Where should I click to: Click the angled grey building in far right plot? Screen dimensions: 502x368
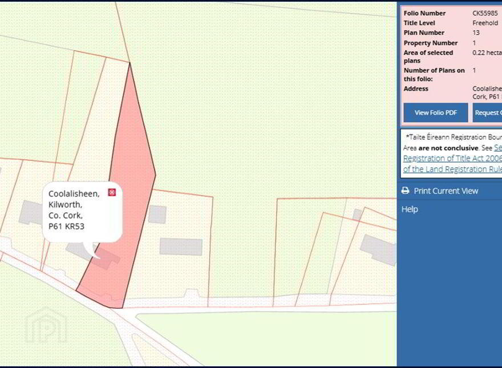tap(379, 250)
